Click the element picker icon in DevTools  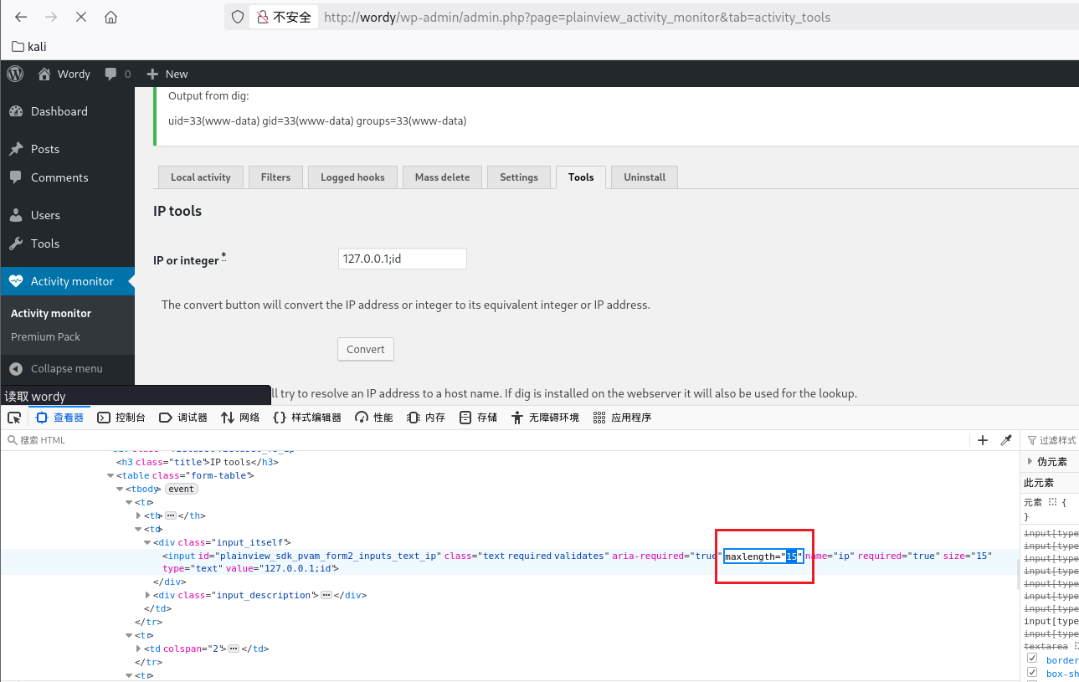(x=14, y=418)
